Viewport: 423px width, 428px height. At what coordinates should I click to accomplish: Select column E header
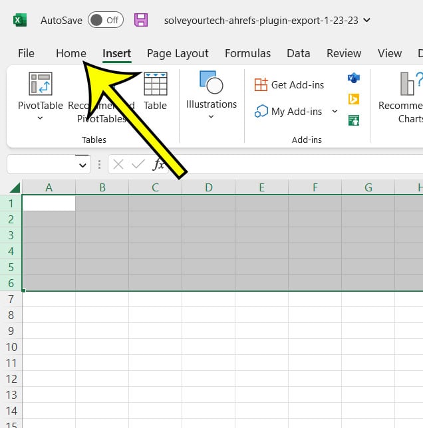pyautogui.click(x=262, y=187)
